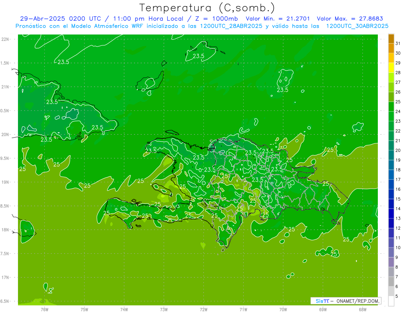Click the 69W longitude axis label
Screen dimensions: 407x314
323,310
